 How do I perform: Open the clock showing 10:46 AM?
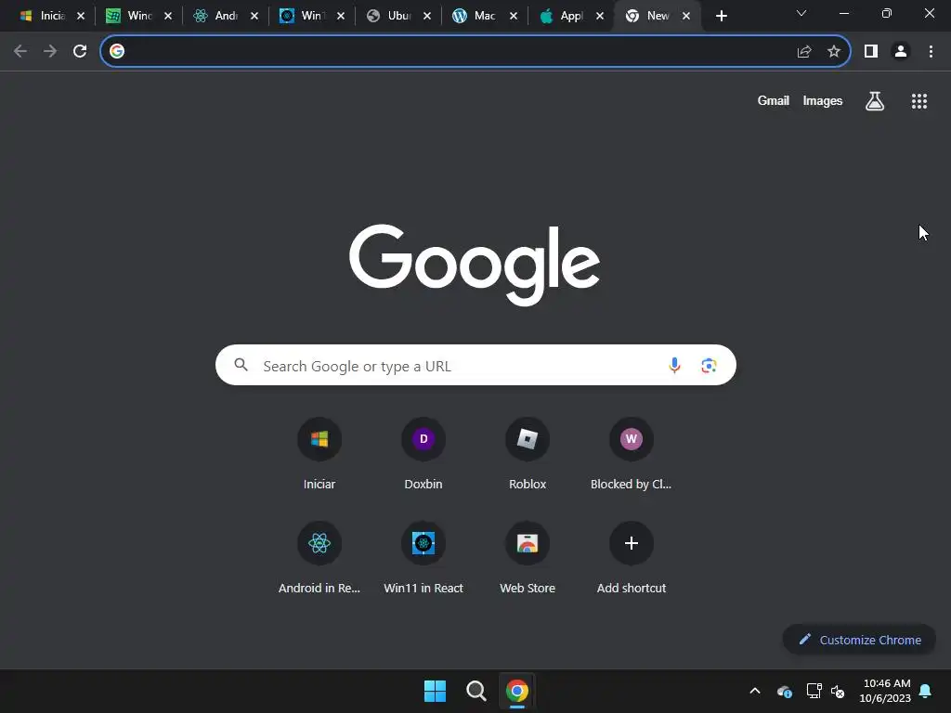click(885, 691)
